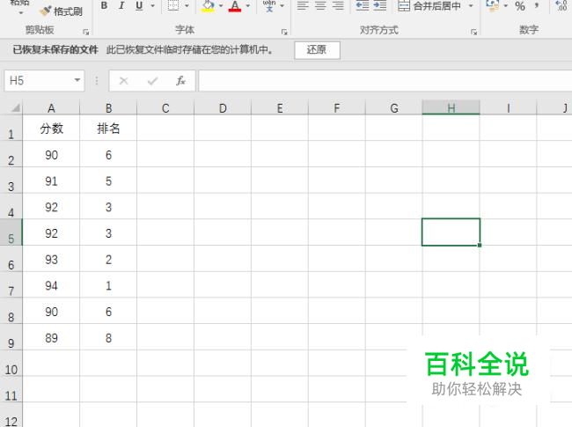
Task: Click the cell with score 94
Action: point(51,285)
